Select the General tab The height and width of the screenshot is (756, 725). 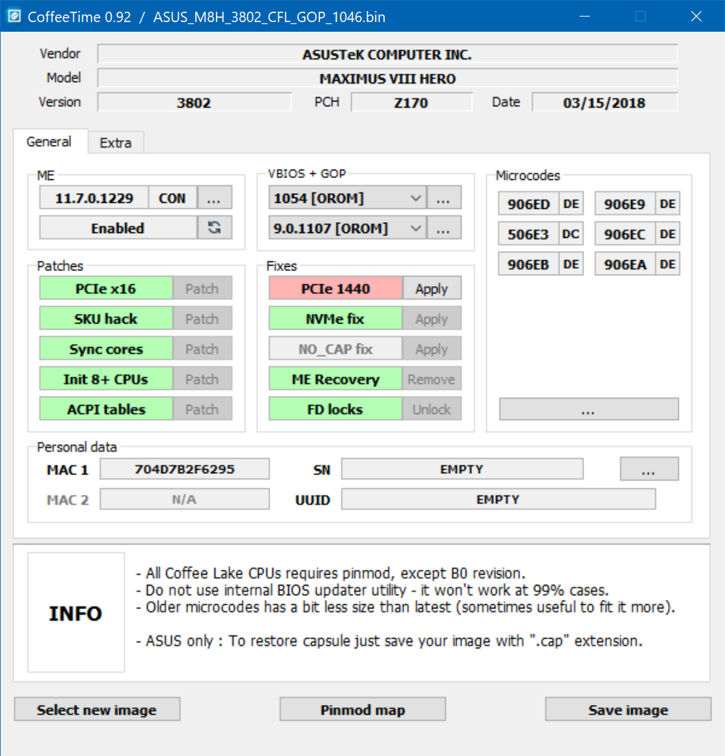pyautogui.click(x=49, y=142)
